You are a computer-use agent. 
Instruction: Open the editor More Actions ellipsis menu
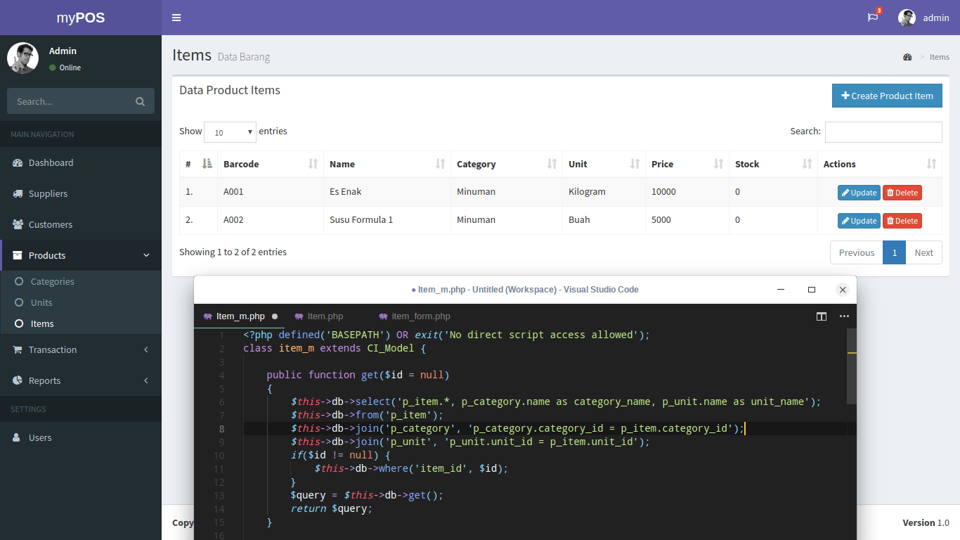point(844,316)
